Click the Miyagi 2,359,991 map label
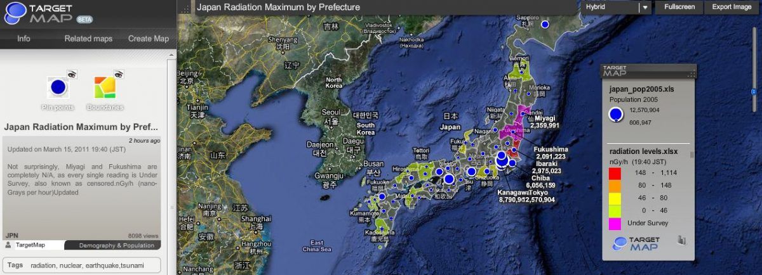The width and height of the screenshot is (762, 275). click(x=546, y=122)
